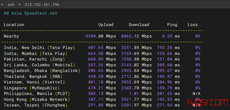Image resolution: width=230 pixels, height=110 pixels.
Task: Click Bangkok upload value 438.38
Action: (96, 76)
